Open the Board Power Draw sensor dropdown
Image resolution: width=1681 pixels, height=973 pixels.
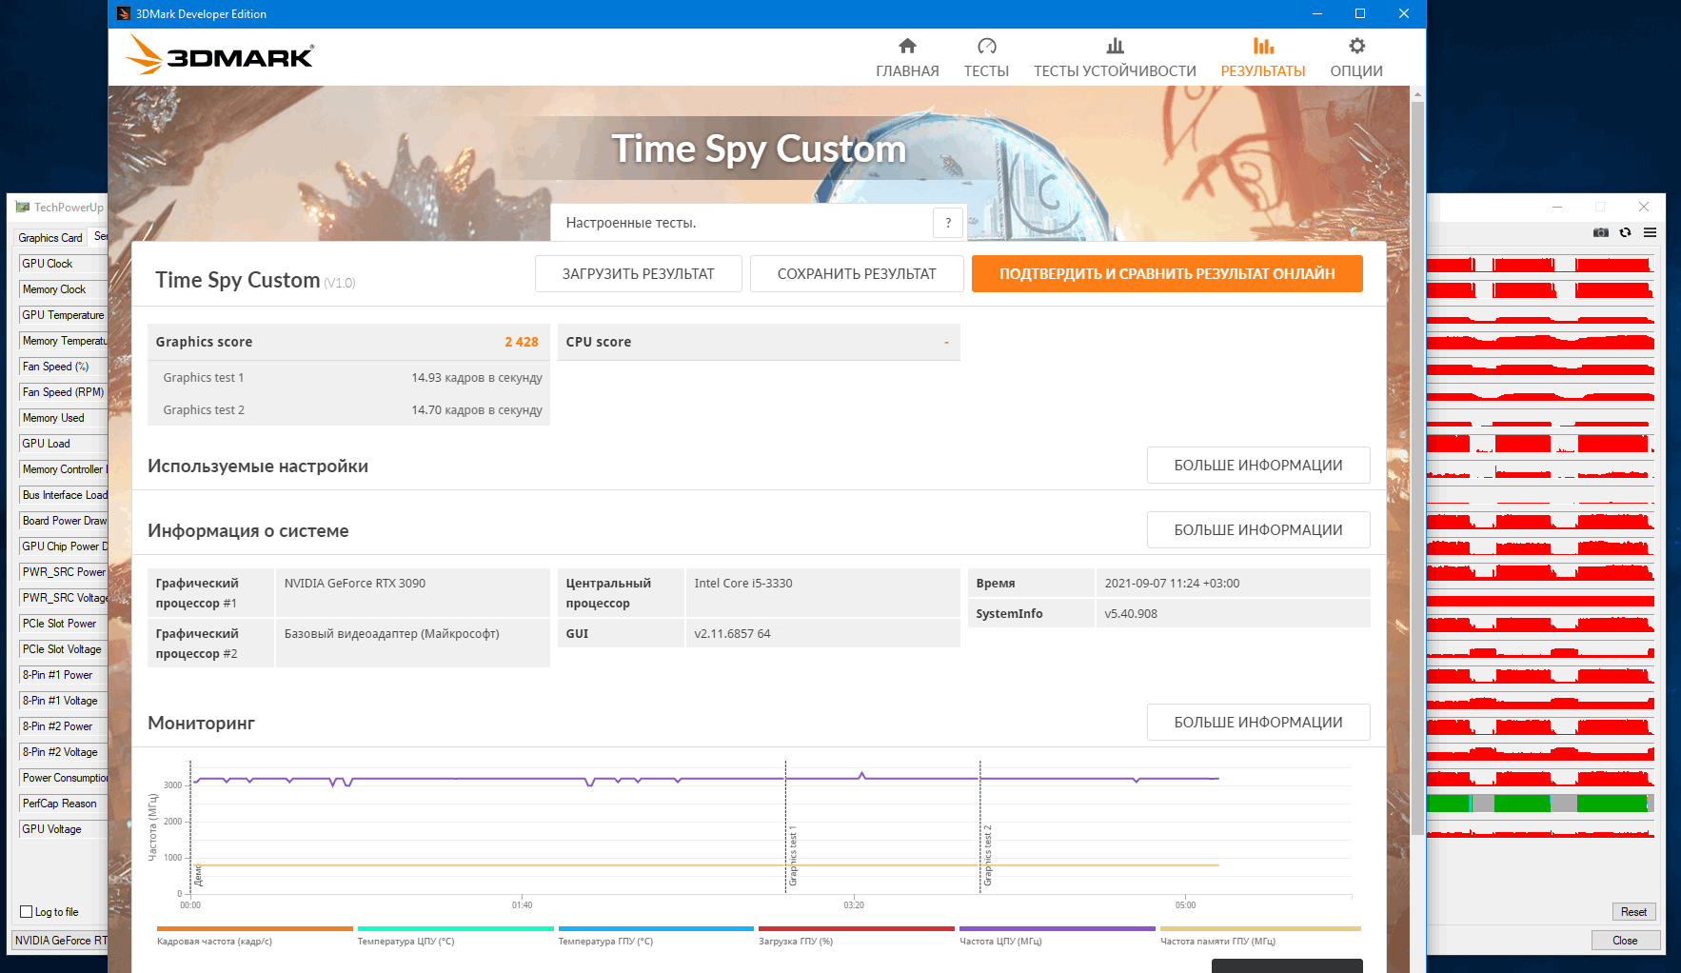[63, 521]
